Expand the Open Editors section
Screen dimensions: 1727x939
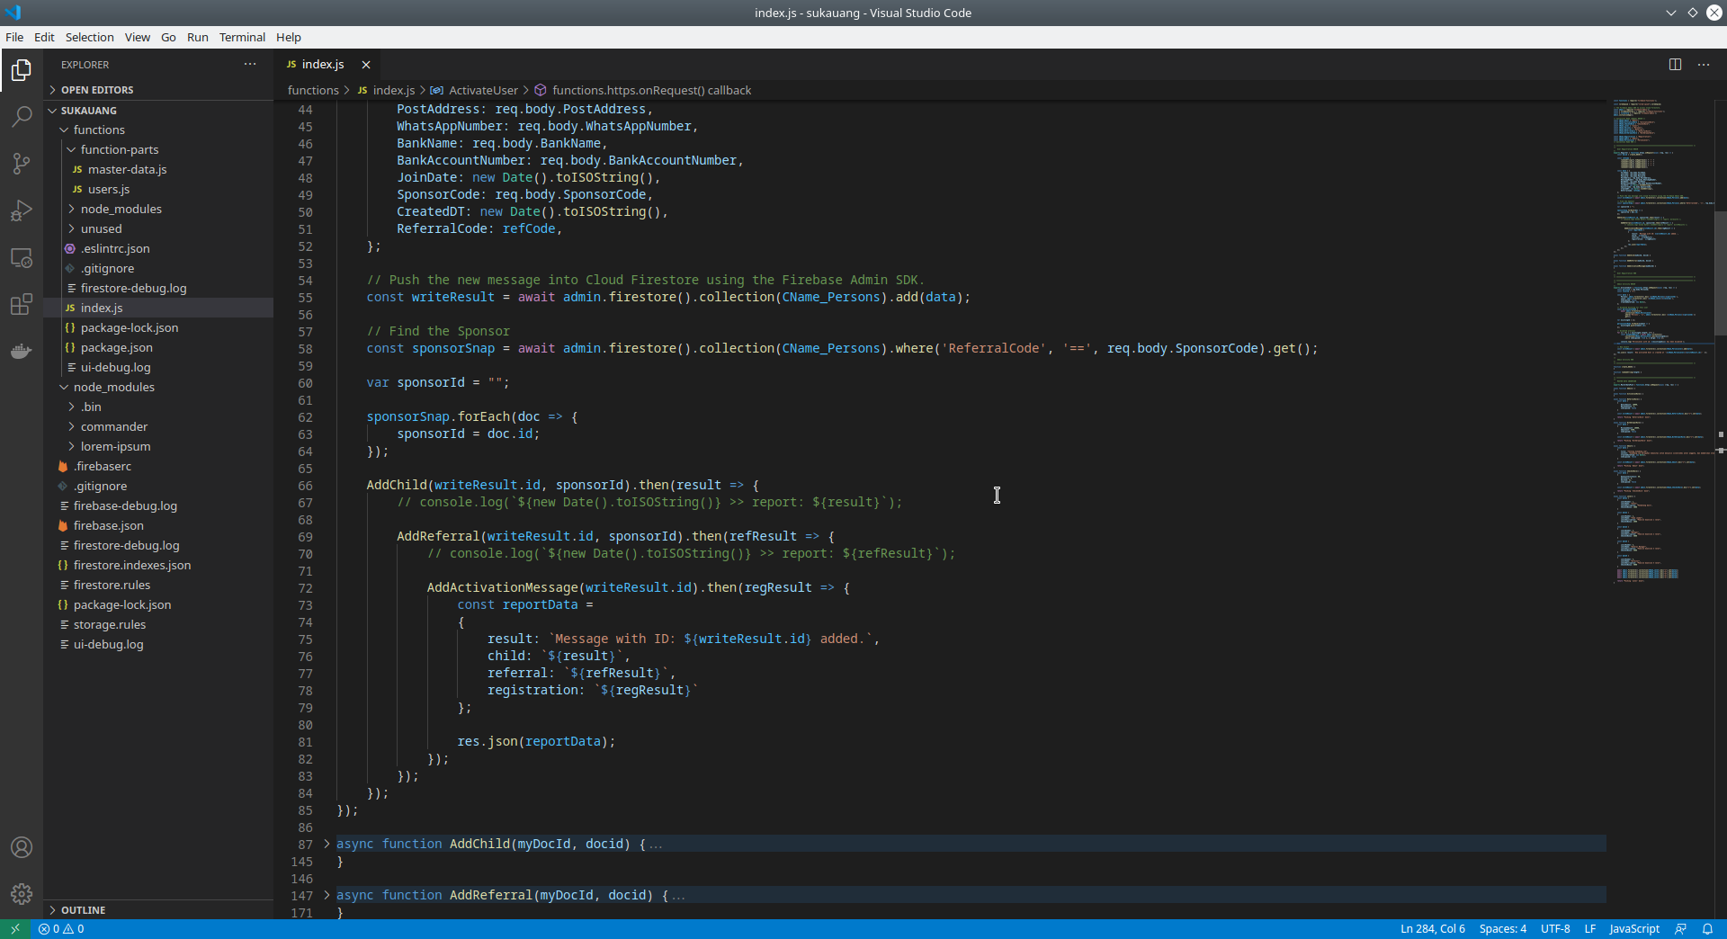pyautogui.click(x=158, y=90)
